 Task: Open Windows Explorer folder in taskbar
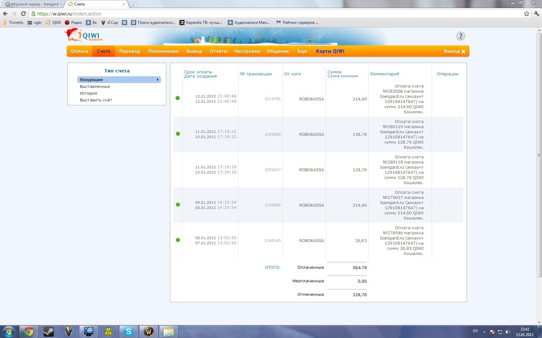pos(168,332)
